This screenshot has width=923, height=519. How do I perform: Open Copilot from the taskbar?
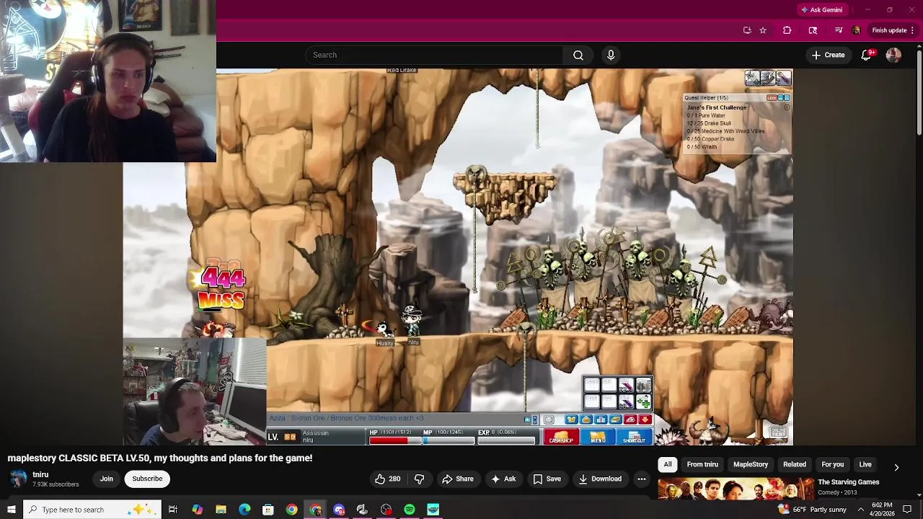[x=197, y=510]
